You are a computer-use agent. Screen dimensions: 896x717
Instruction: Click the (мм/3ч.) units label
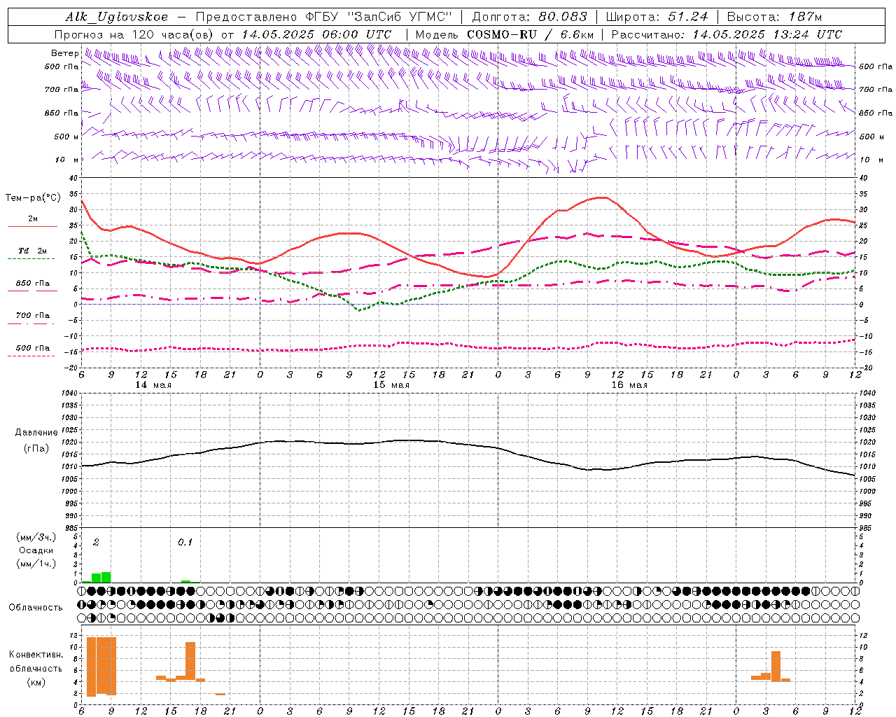[36, 537]
